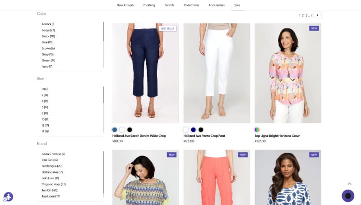Pick the blue denim swatch for Sarah Denim Crop

pos(115,130)
